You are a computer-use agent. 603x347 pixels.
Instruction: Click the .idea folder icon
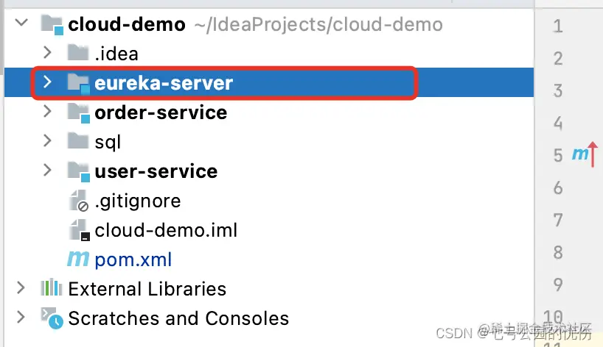pyautogui.click(x=78, y=53)
